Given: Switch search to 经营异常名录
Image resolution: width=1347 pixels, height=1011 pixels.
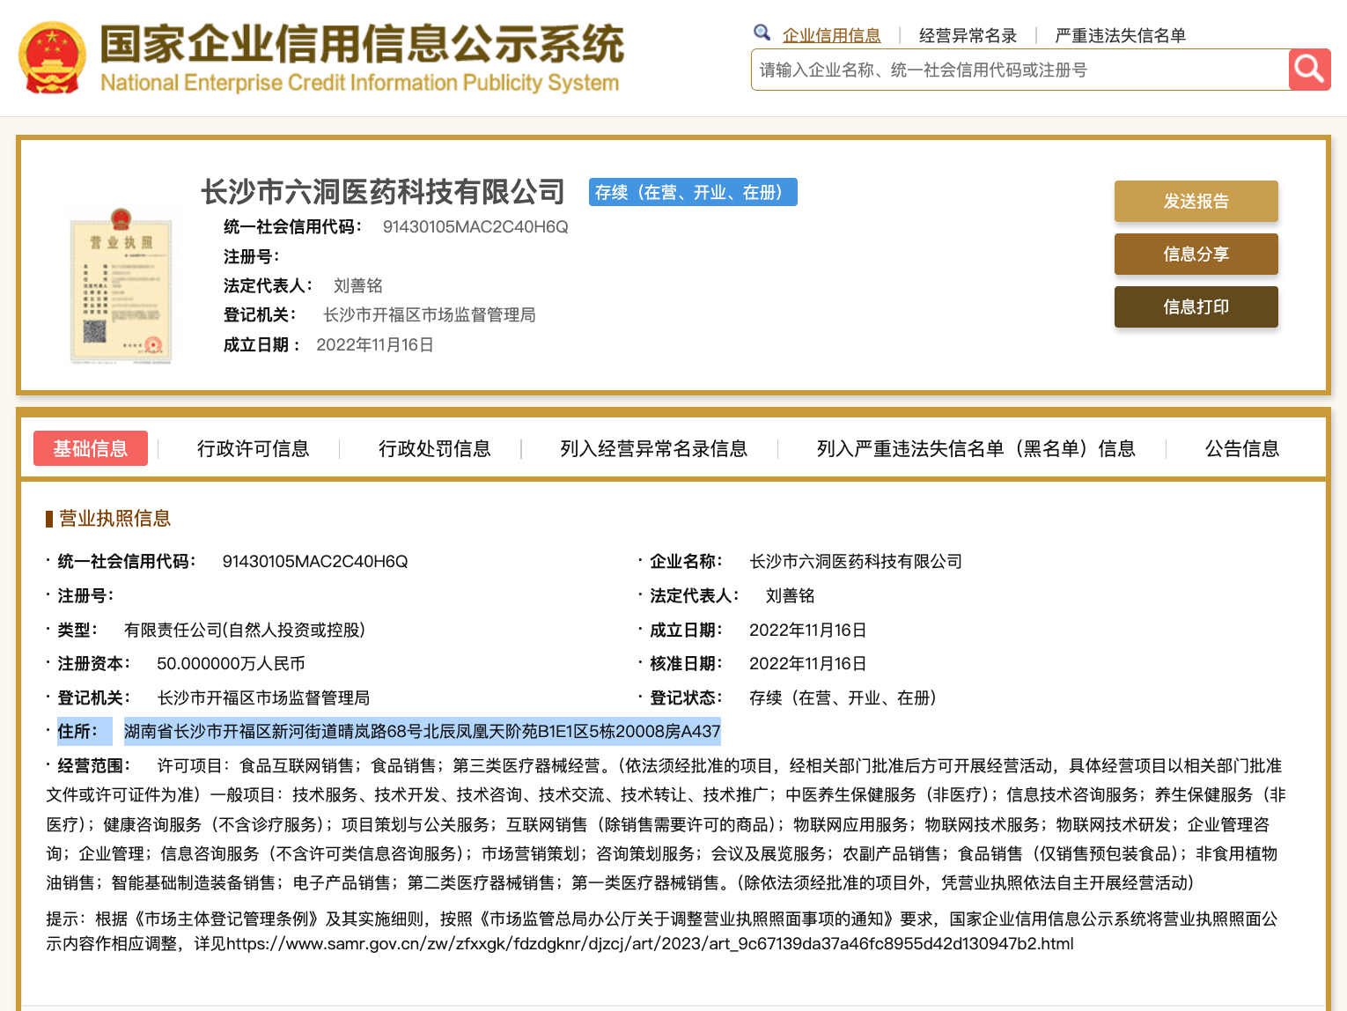Looking at the screenshot, I should [x=968, y=35].
